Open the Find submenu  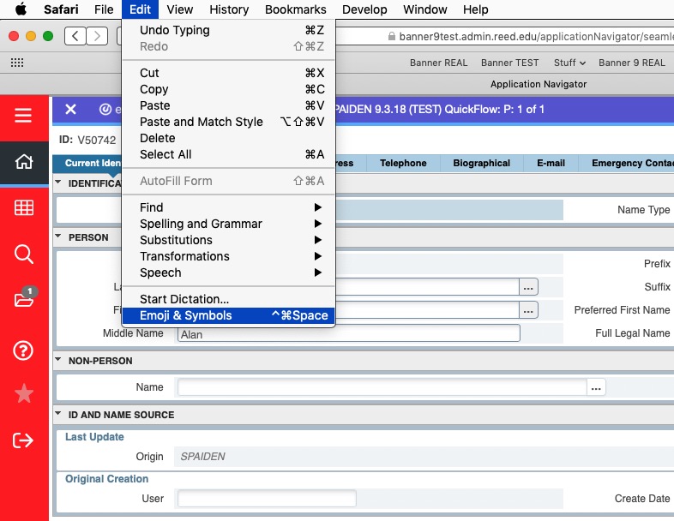(152, 207)
